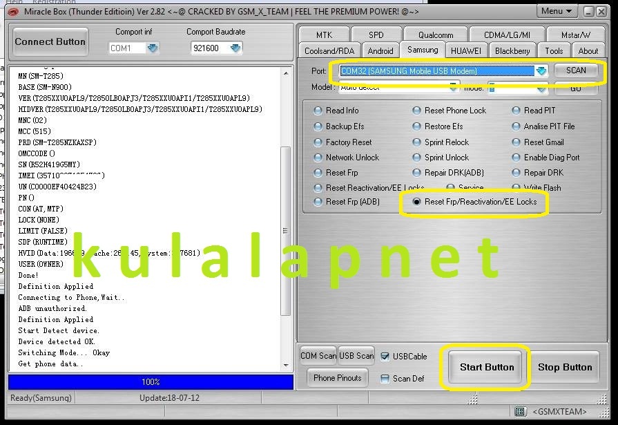The image size is (618, 425).
Task: Select Reset Reactivation/EE Locks radio option
Action: click(318, 188)
